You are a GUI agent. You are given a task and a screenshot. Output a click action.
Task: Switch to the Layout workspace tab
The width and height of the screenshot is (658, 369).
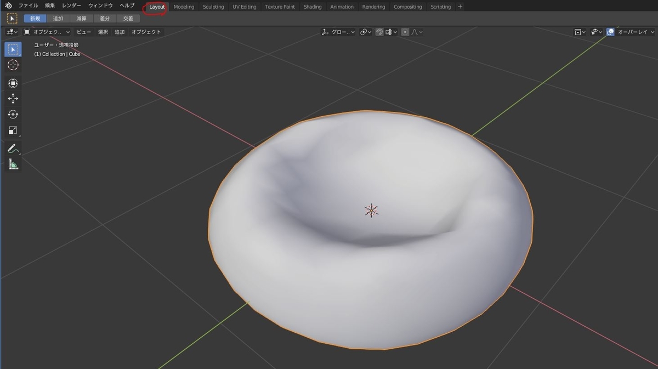click(x=157, y=7)
